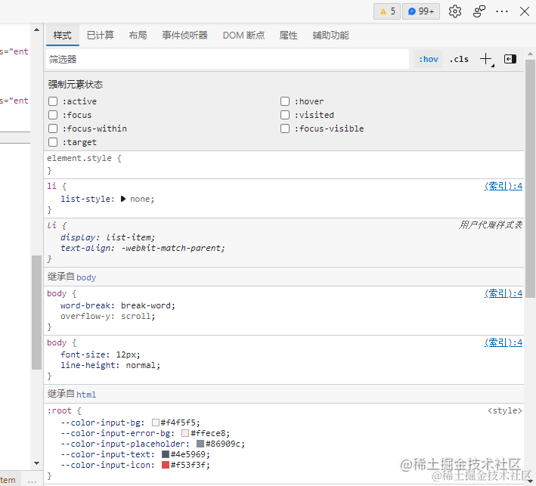This screenshot has width=536, height=486.
Task: Open the send feedback icon
Action: pos(479,11)
